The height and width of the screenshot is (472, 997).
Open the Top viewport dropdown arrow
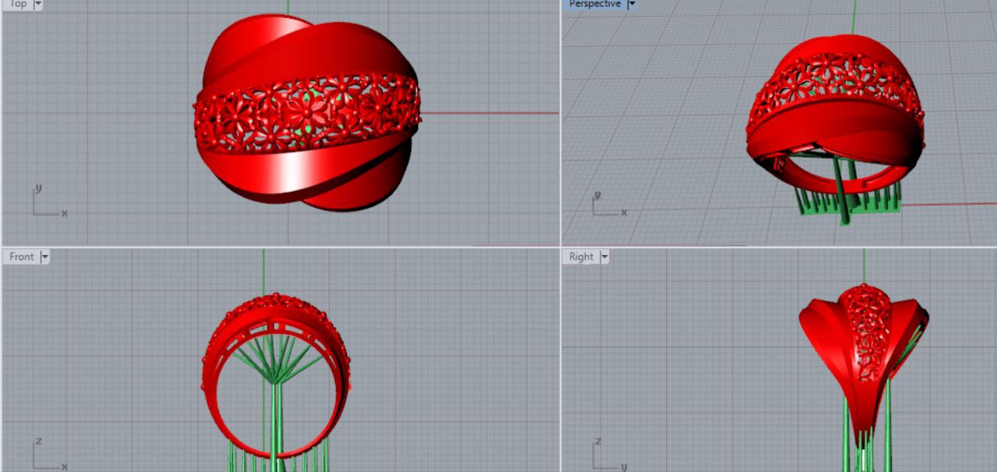click(x=38, y=4)
